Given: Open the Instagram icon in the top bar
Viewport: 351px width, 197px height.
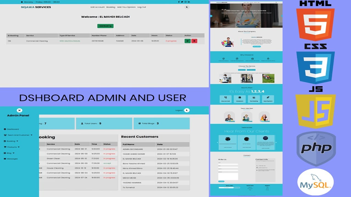Looking at the screenshot, I should point(185,2).
